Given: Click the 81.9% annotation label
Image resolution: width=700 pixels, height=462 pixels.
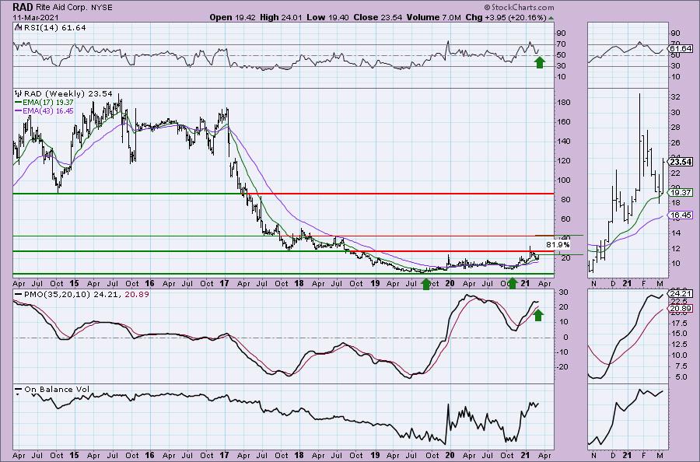Looking at the screenshot, I should coord(558,245).
